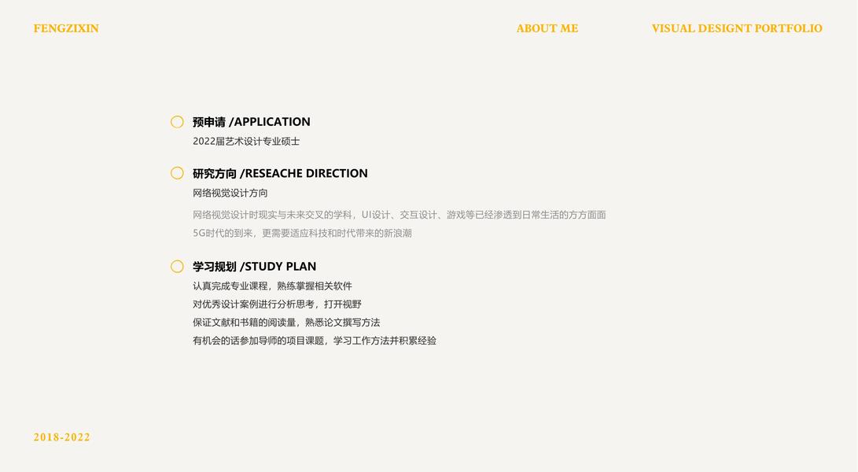858x472 pixels.
Task: Click the line 认真完成专业课程，熟练掌握相关软件
Action: click(273, 286)
